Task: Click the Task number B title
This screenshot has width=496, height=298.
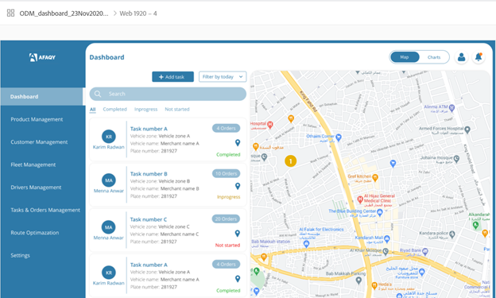Action: point(149,174)
